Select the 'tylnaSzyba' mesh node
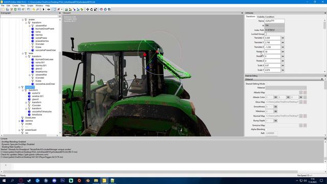Image resolution: width=327 pixels, height=184 pixels. [x=37, y=114]
